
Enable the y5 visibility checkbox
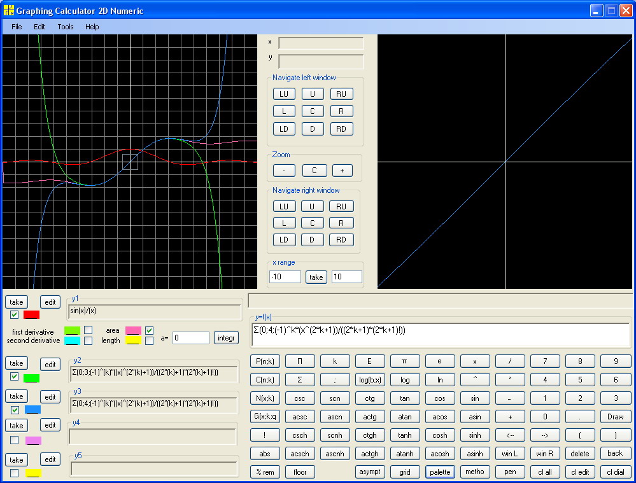coord(14,473)
